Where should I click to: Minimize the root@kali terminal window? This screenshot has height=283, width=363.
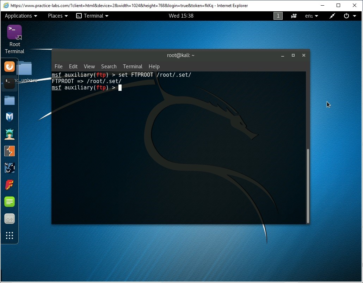tap(283, 56)
